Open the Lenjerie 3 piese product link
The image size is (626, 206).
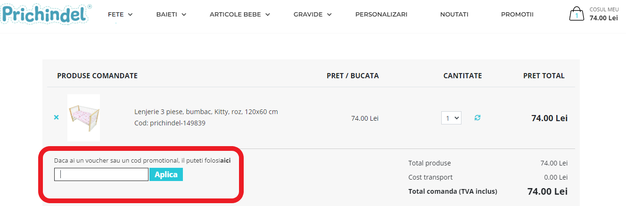point(206,112)
